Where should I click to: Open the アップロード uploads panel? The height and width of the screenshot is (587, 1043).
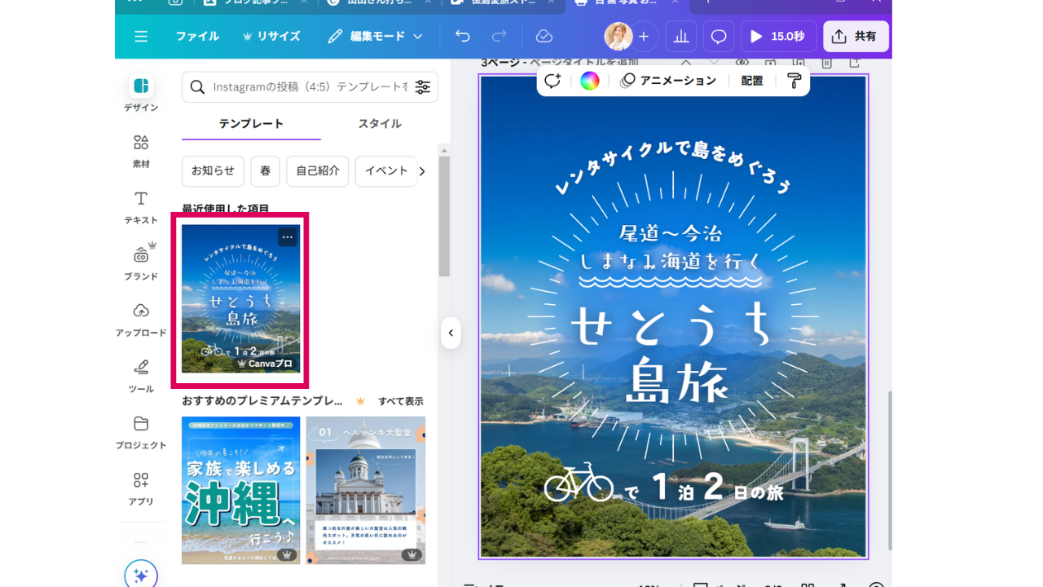click(141, 320)
